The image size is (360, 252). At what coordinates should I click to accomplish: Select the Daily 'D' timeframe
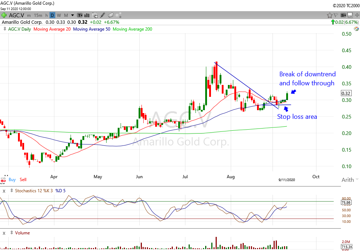pos(52,15)
